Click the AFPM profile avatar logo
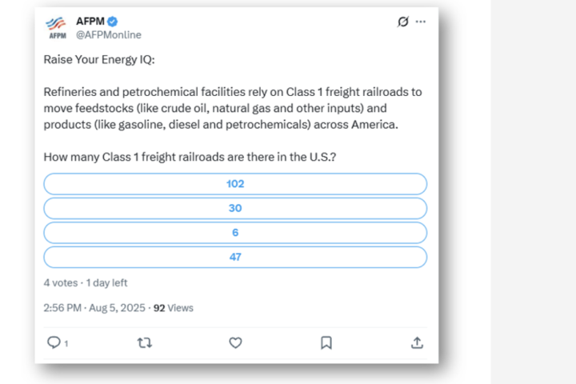 pos(57,28)
